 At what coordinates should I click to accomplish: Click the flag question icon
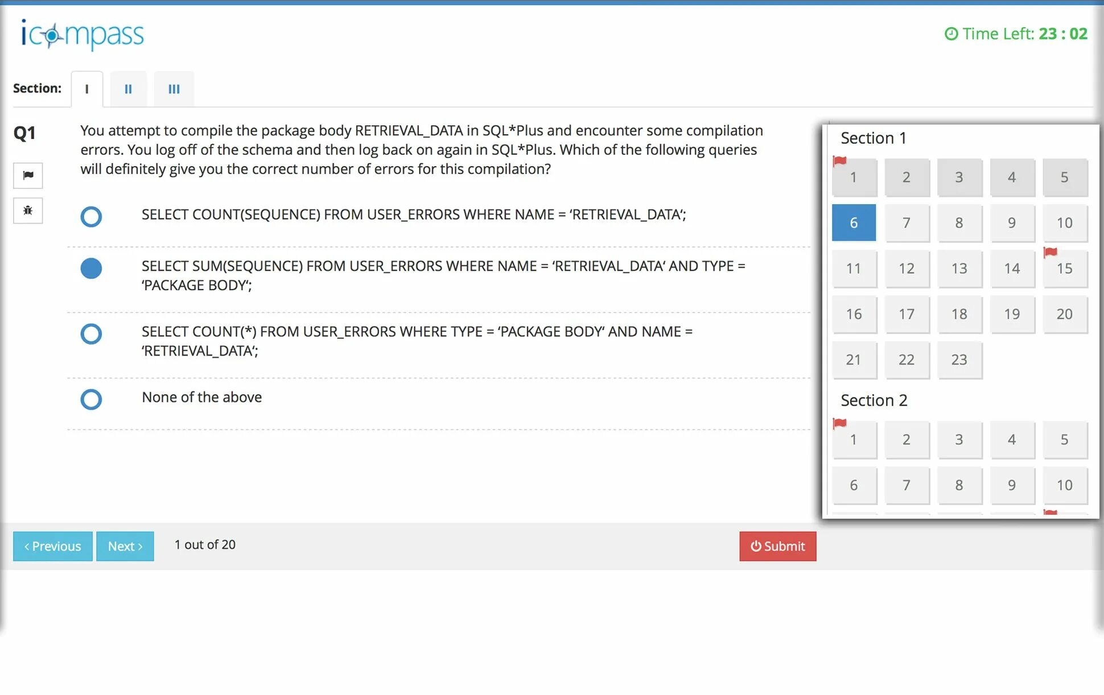(x=28, y=175)
